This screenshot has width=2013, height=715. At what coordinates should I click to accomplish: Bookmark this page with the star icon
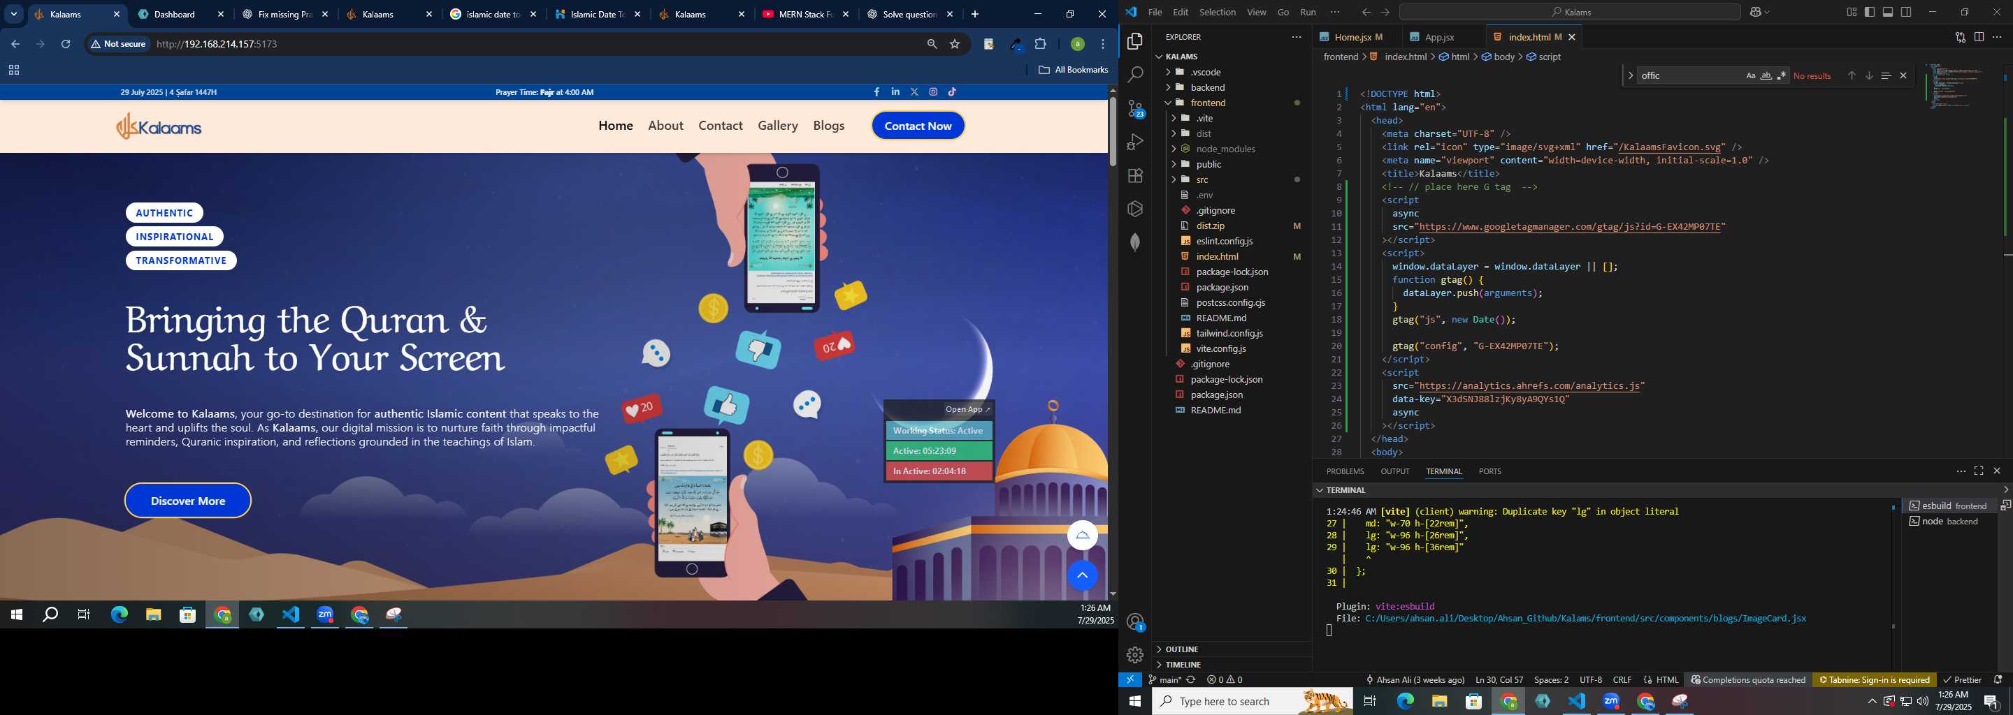pyautogui.click(x=955, y=45)
